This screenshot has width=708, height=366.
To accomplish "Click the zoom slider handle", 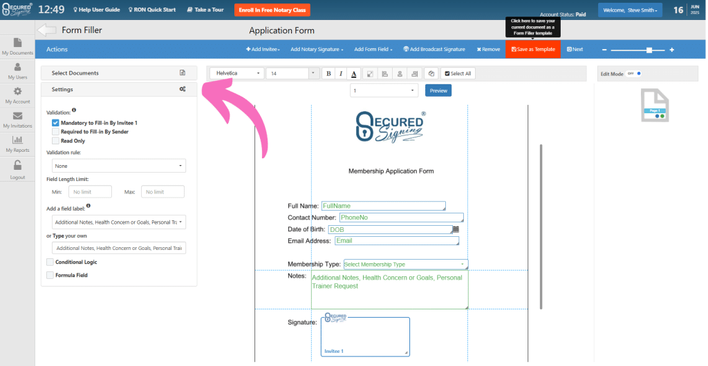I will [649, 50].
